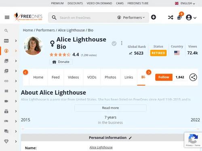
Task: Click the sidebar NEW badge icon
Action: coord(6,41)
